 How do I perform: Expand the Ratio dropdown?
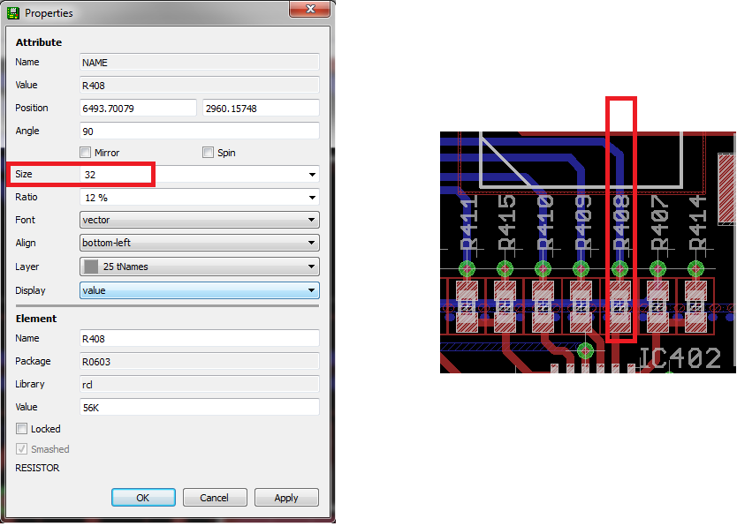[312, 198]
